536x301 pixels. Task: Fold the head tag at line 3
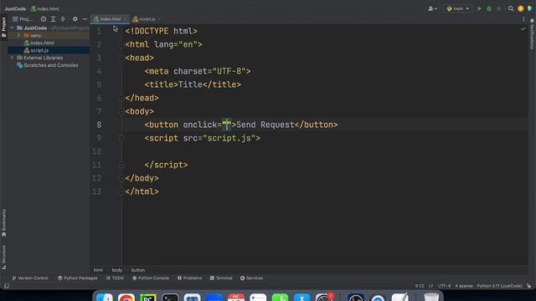(x=121, y=58)
